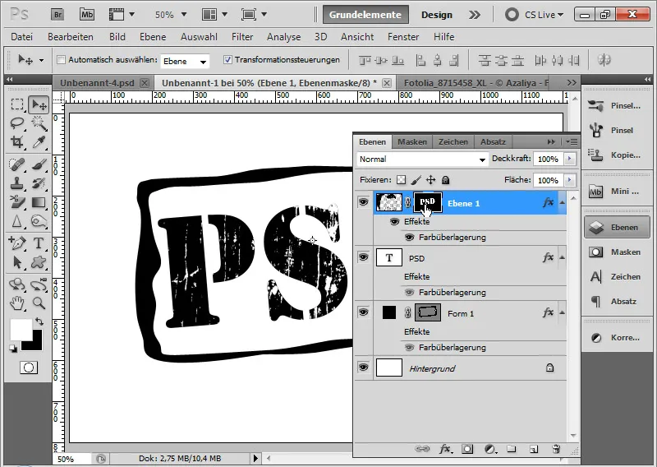Viewport: 657px width, 467px height.
Task: Select the Horizontal Type tool
Action: point(39,243)
